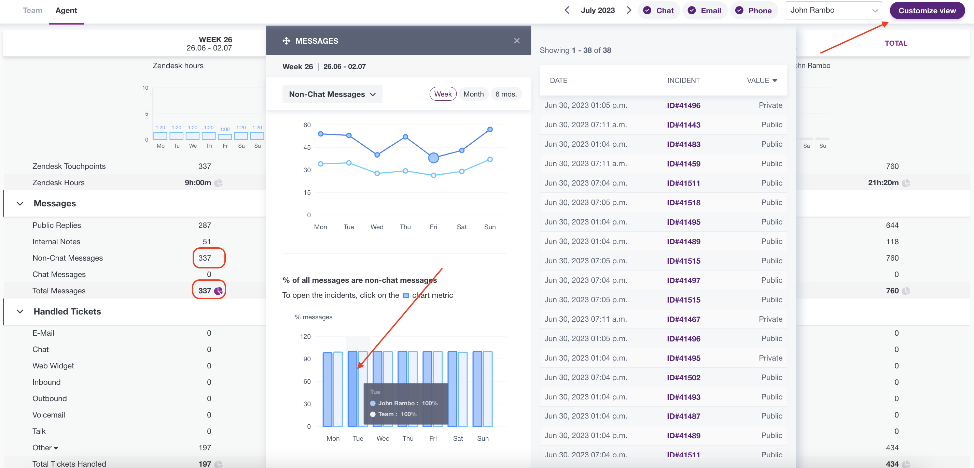
Task: Click the Other tickets value 197
Action: pos(205,448)
